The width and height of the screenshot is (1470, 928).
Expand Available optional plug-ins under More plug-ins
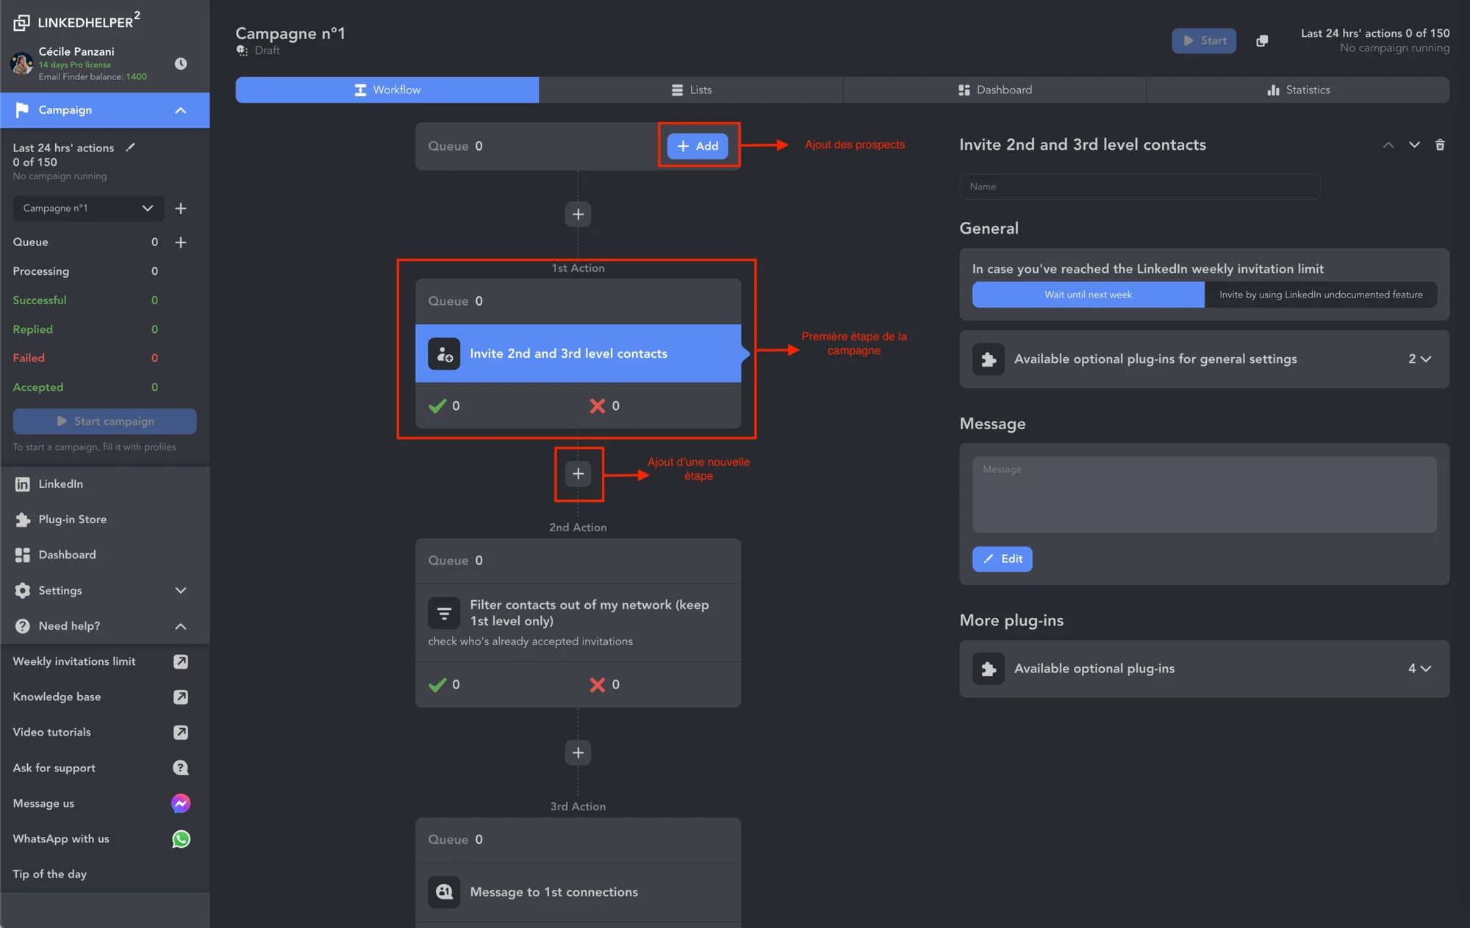pyautogui.click(x=1204, y=669)
